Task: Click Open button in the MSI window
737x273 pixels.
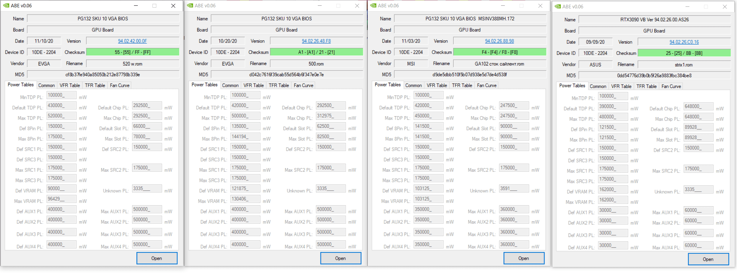Action: click(524, 258)
